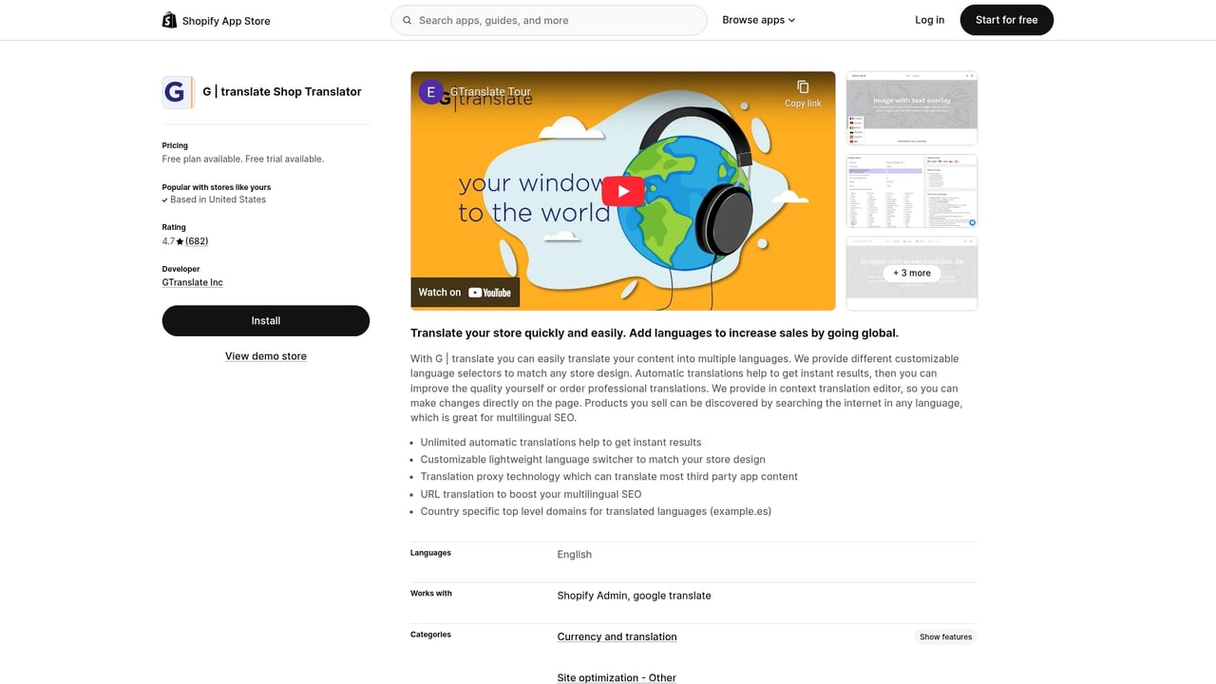Click the Copy link icon on the video
Viewport: 1216px width, 684px height.
click(x=803, y=87)
